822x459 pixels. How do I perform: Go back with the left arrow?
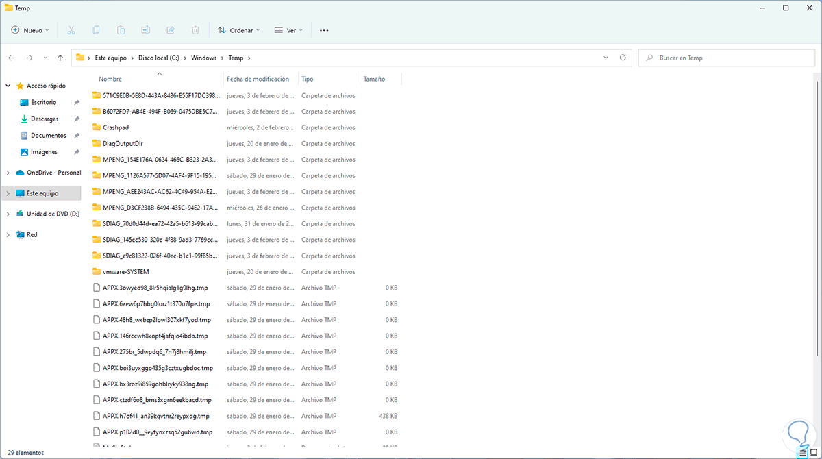coord(12,58)
